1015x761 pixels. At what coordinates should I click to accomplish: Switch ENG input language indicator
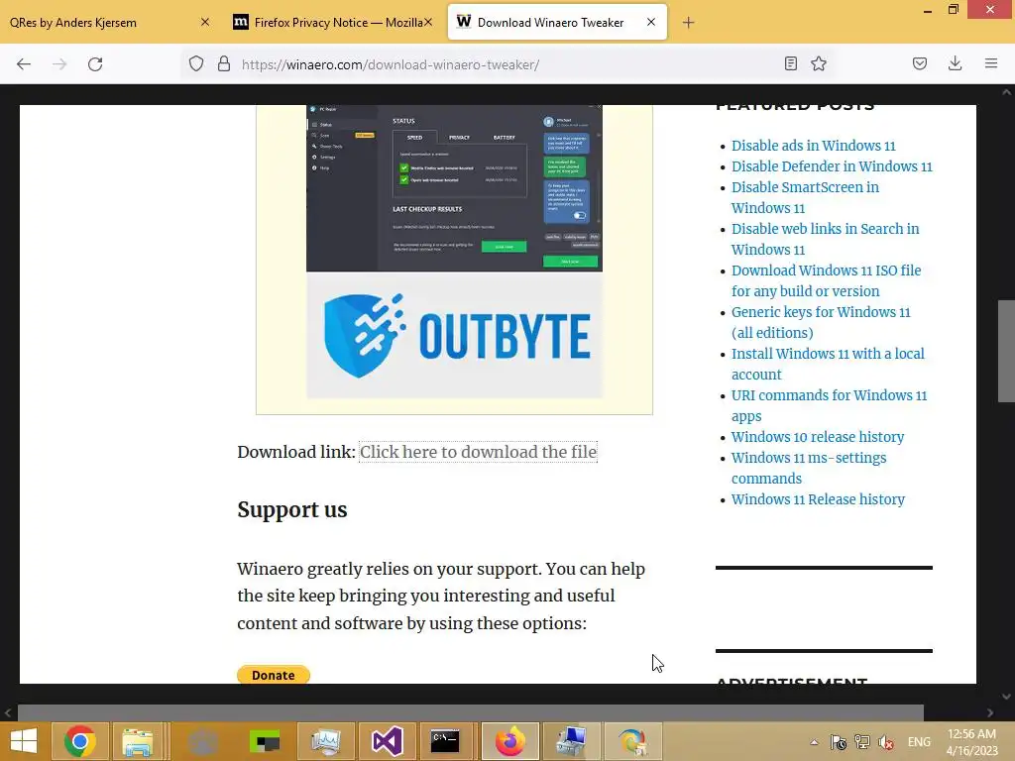(919, 742)
